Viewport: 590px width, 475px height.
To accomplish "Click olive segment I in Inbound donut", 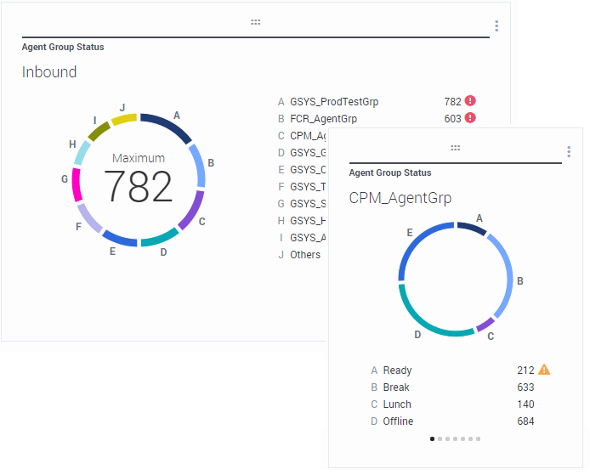I will click(x=99, y=131).
